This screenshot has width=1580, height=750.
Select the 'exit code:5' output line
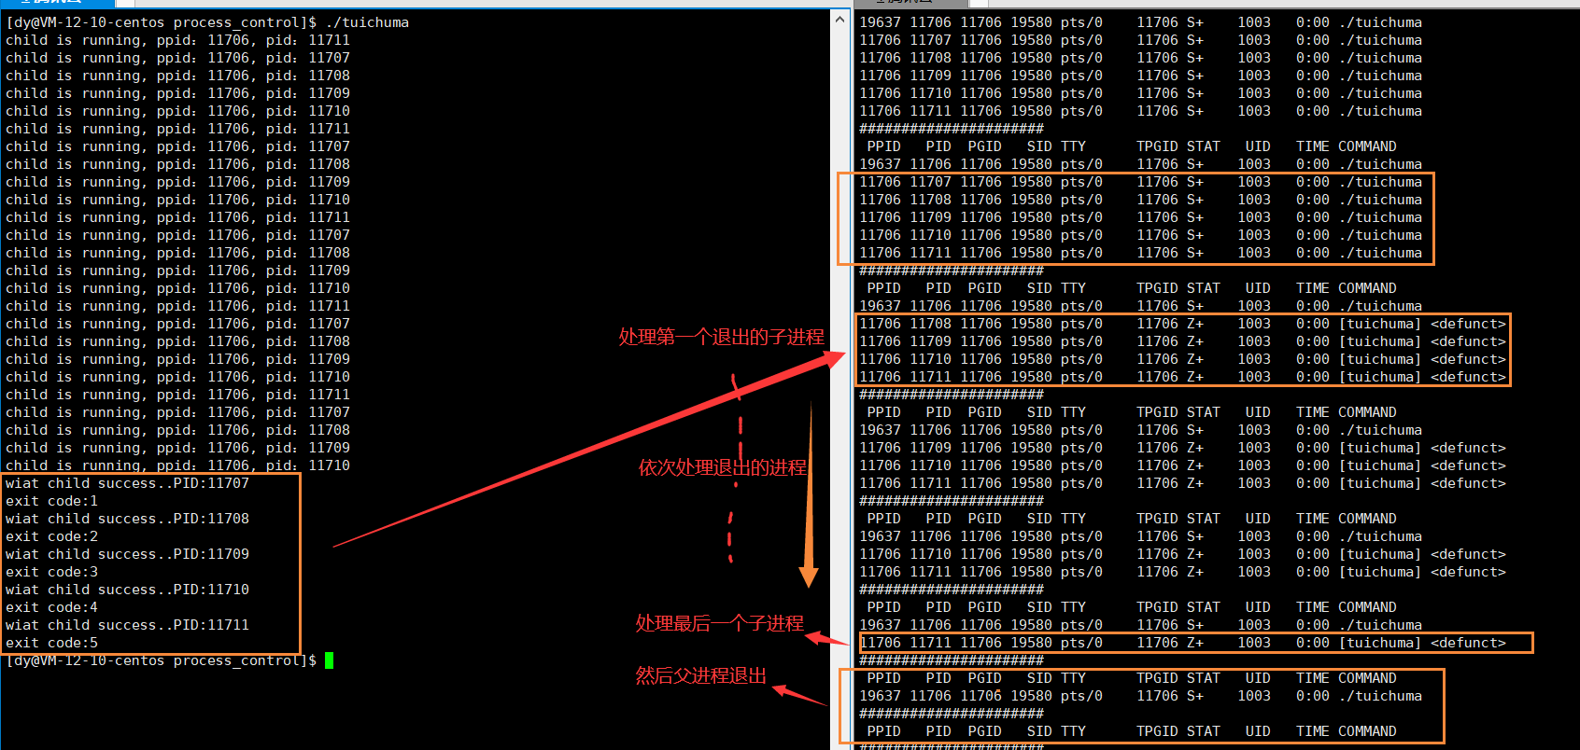click(51, 643)
